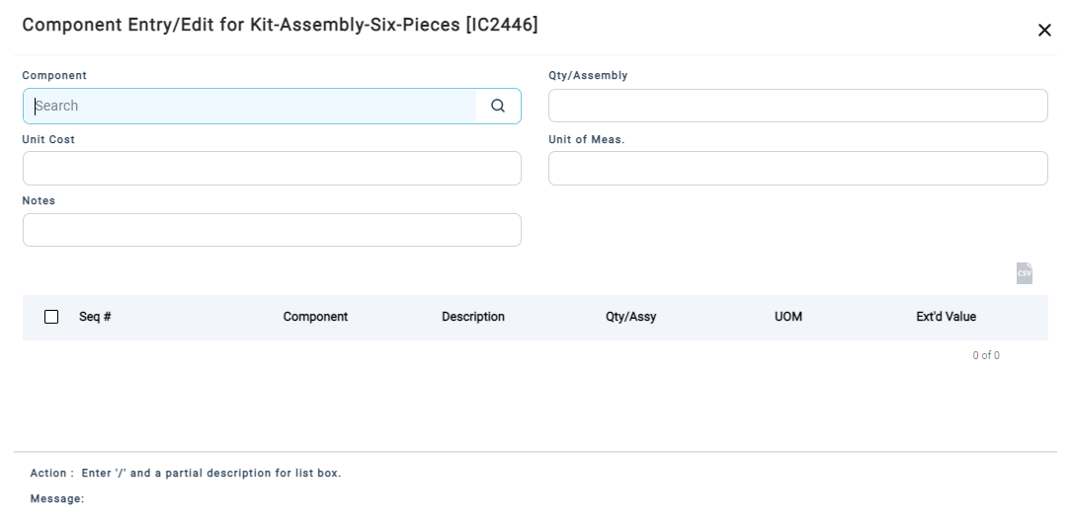Click the Unit of Meas. field
This screenshot has height=520, width=1071.
point(797,168)
